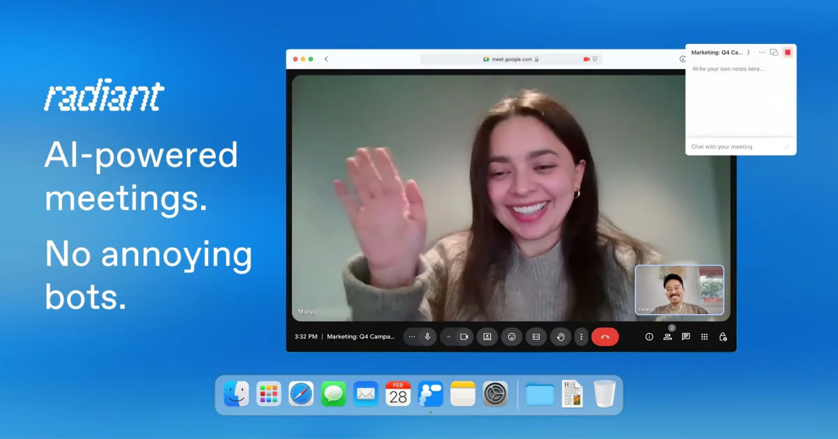Open the in-call chat panel

(x=686, y=336)
